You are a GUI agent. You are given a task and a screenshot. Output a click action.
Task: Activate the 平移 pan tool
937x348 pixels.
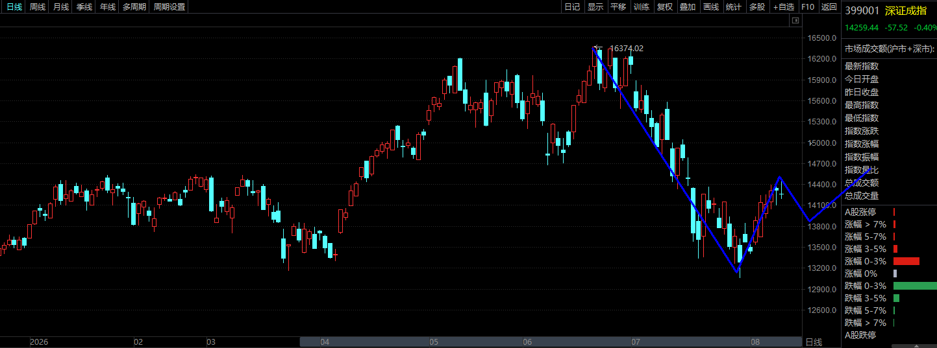click(x=618, y=7)
